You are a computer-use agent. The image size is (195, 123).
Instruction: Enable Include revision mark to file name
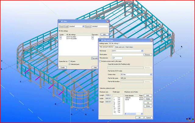pos(100,61)
